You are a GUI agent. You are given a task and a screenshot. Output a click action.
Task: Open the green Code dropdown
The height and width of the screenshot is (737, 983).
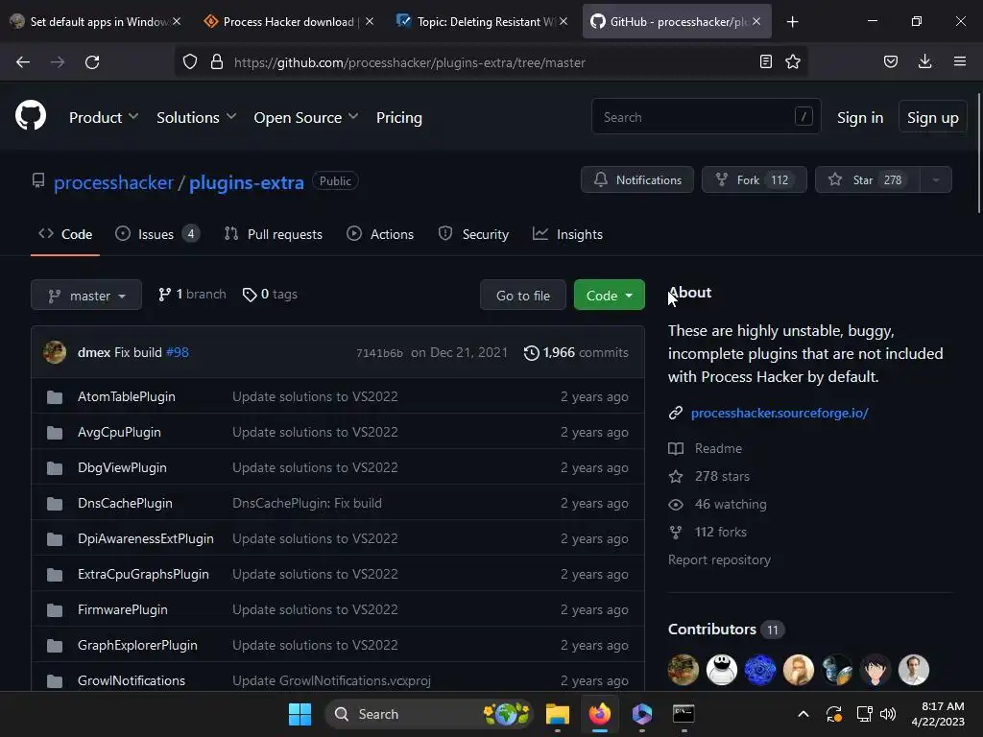[610, 296]
